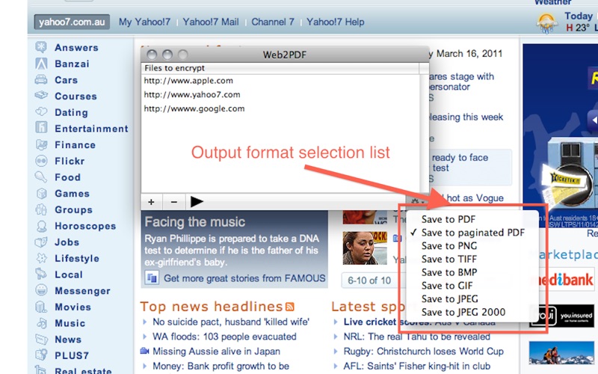Click the Cars icon in the sidebar
The width and height of the screenshot is (598, 374).
pyautogui.click(x=41, y=80)
